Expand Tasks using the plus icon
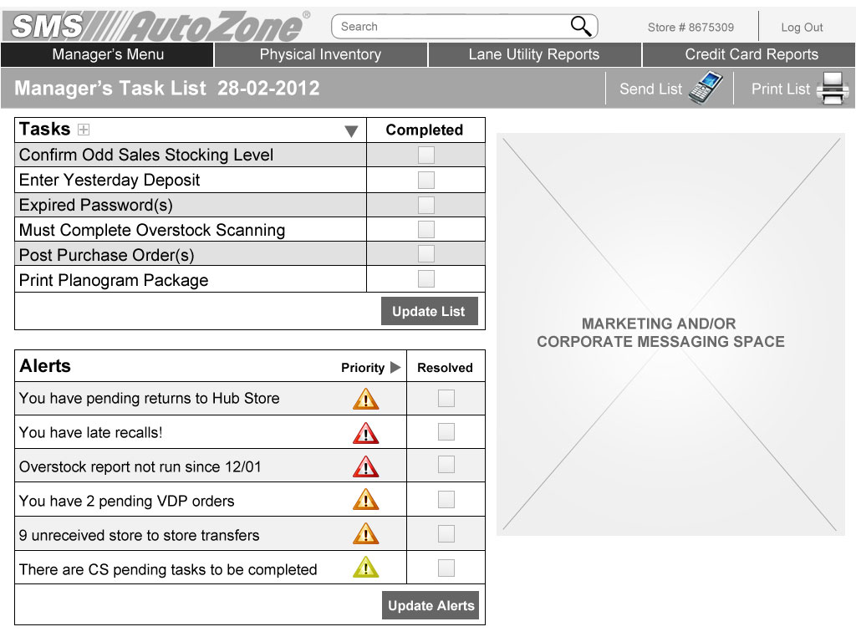 point(84,130)
